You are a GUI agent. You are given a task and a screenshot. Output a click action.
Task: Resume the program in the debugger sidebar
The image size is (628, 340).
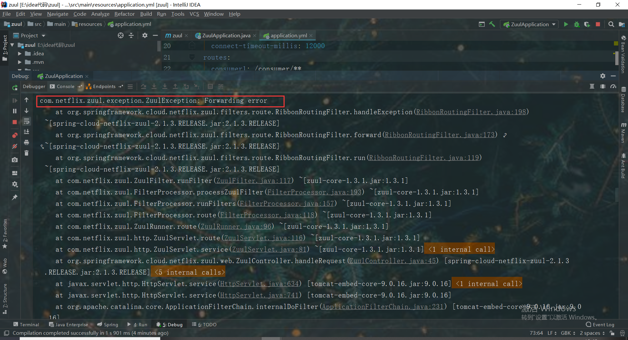(14, 100)
